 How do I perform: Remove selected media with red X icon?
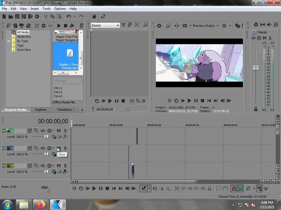(37, 26)
